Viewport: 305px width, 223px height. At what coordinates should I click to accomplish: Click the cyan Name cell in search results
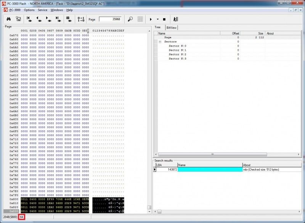pyautogui.click(x=210, y=170)
